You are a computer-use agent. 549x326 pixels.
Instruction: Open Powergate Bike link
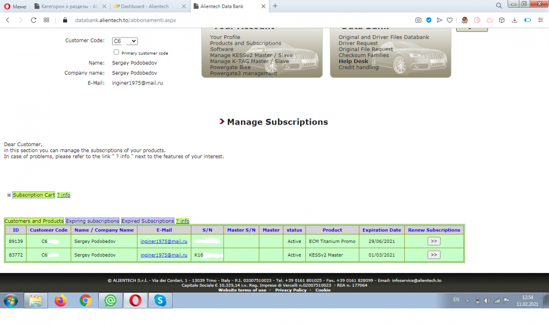(x=230, y=67)
